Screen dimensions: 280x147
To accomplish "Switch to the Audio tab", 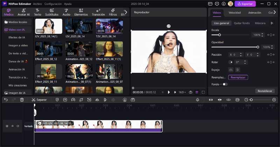I will click(66, 12).
